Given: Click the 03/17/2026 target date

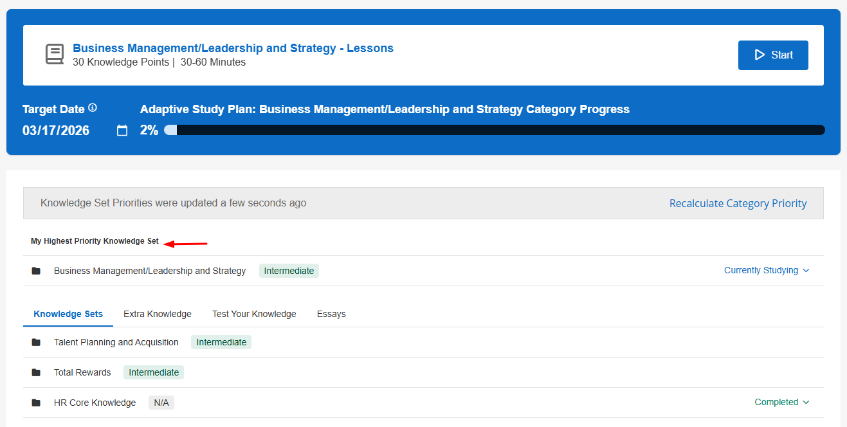Looking at the screenshot, I should 56,131.
